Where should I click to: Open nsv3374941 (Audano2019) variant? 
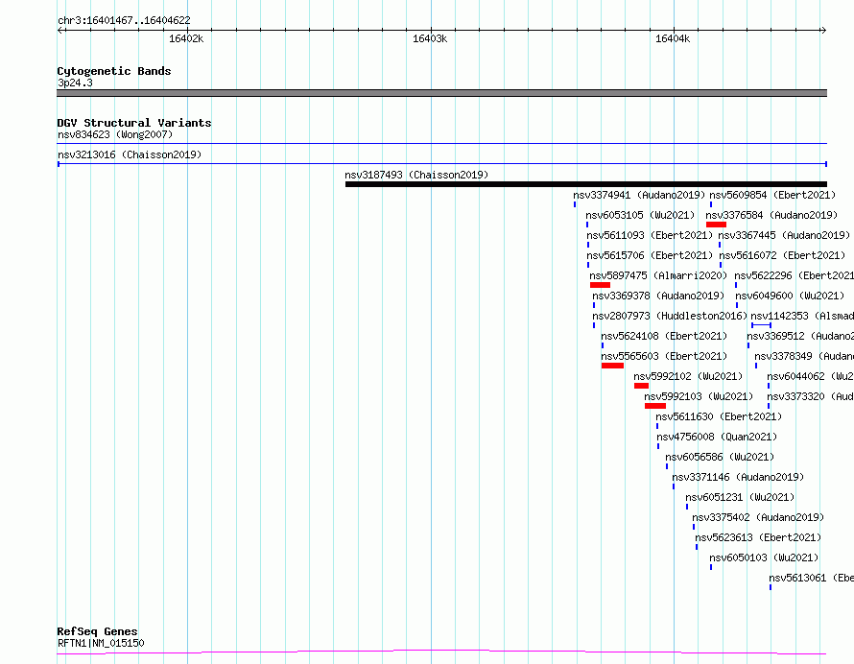(639, 195)
